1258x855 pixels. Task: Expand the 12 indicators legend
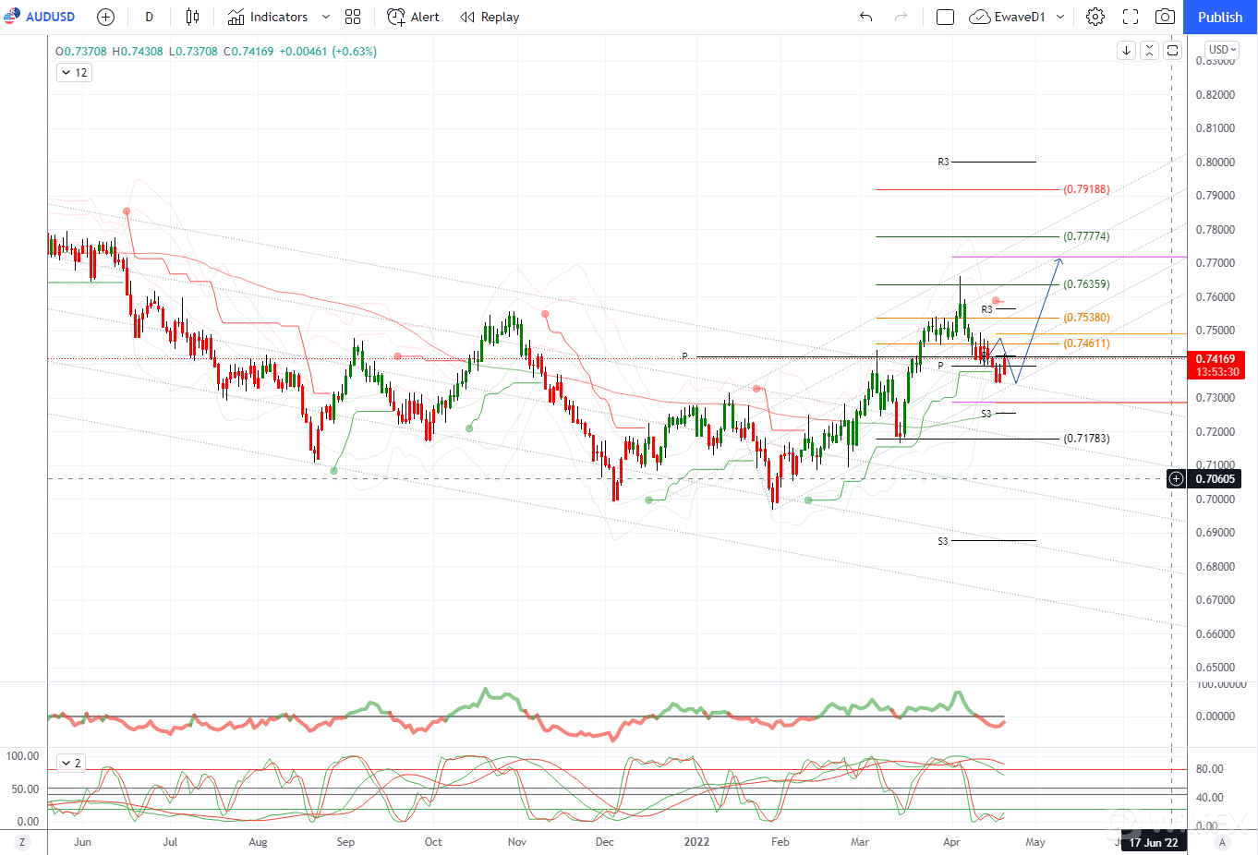click(x=74, y=72)
